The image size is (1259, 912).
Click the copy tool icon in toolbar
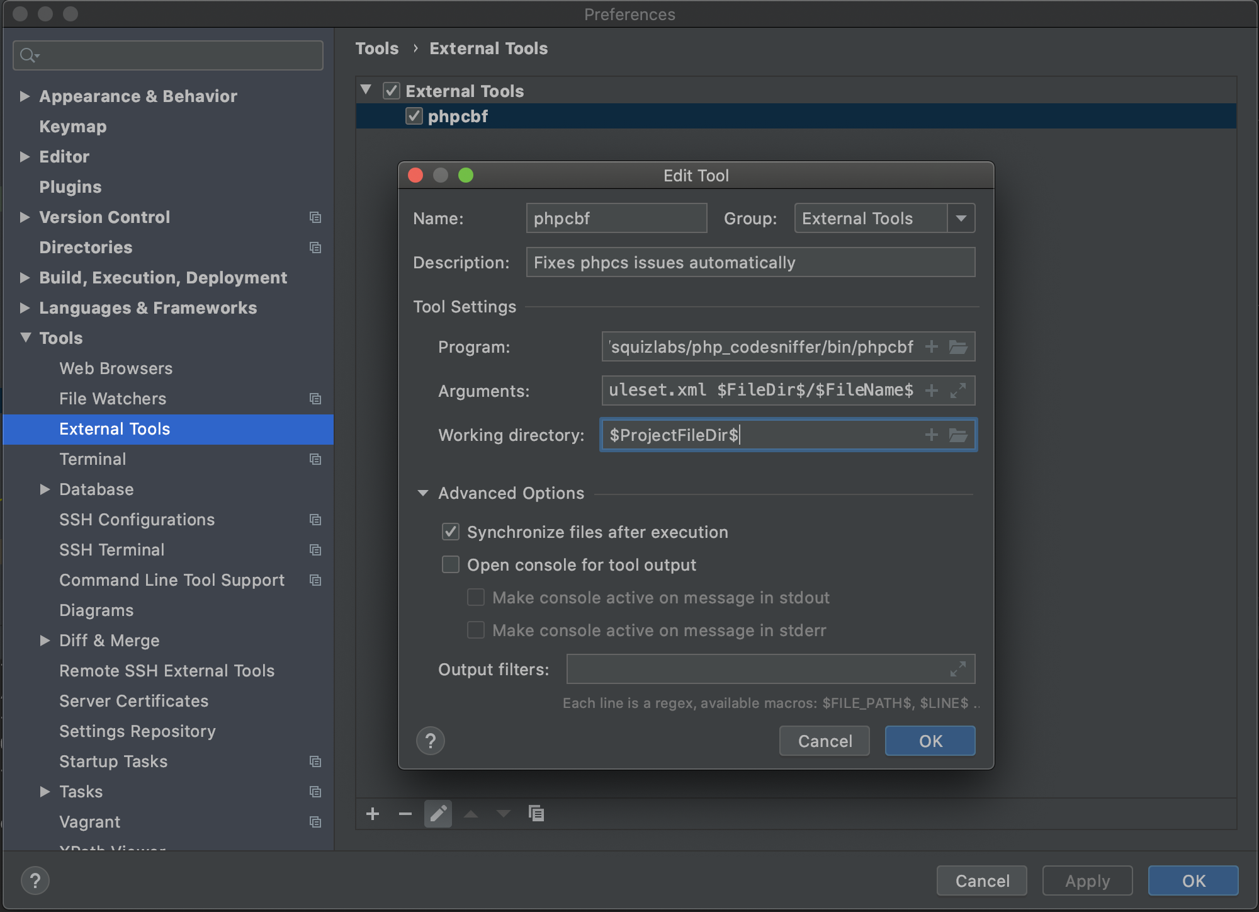(x=536, y=814)
